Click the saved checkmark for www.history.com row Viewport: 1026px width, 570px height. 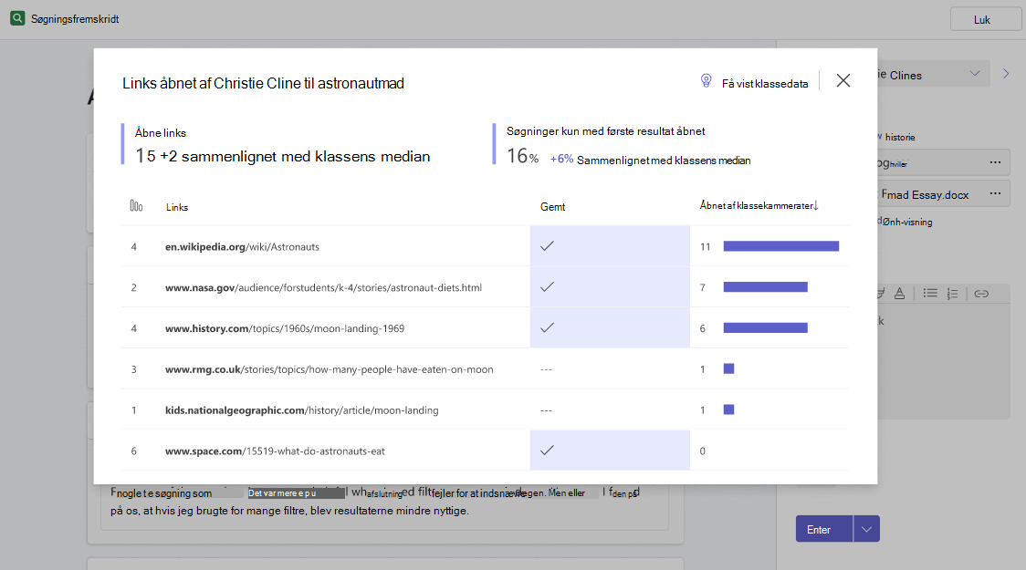tap(547, 327)
